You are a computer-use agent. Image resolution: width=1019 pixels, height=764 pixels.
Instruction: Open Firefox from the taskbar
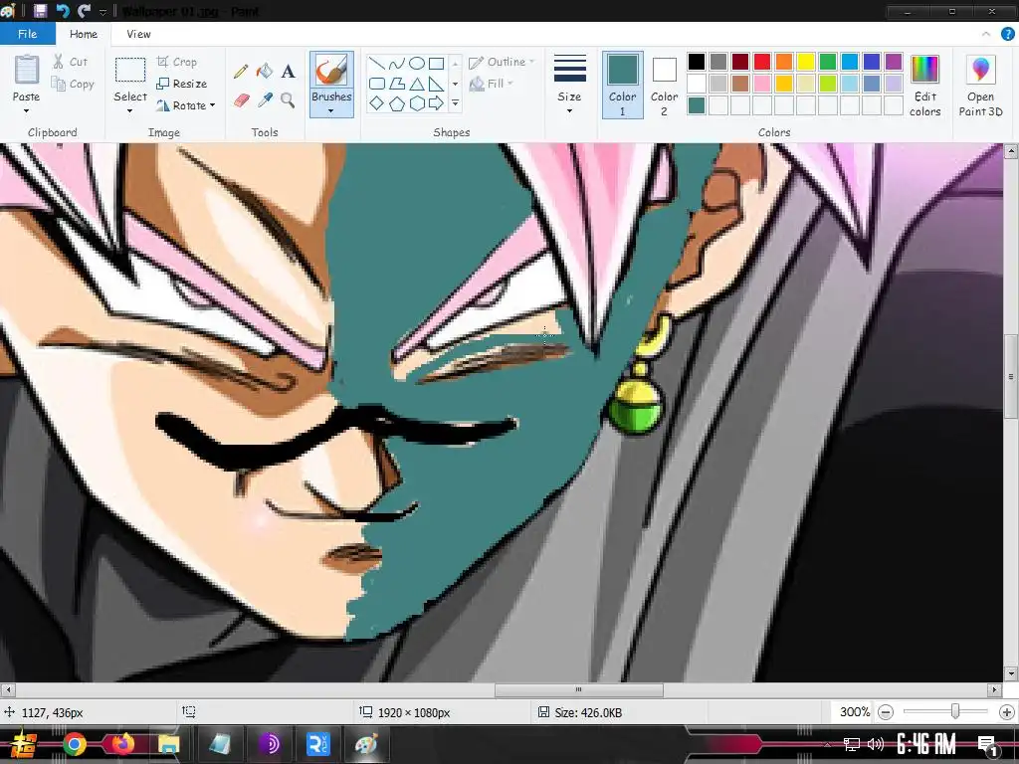point(122,744)
